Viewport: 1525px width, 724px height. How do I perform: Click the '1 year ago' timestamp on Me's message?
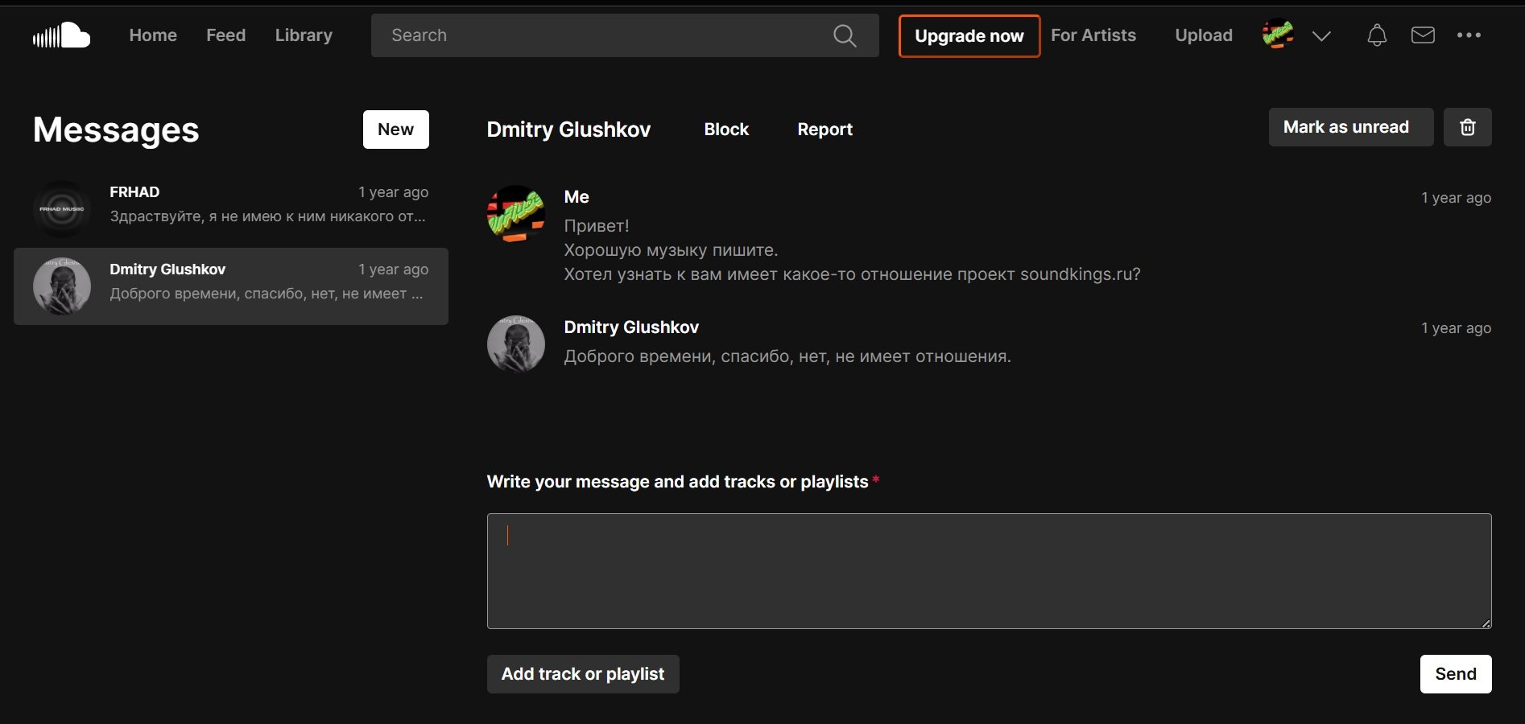click(x=1456, y=198)
